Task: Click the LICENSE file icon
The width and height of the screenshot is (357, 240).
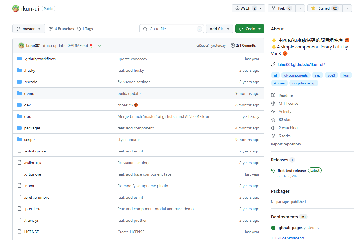Action: 19,232
